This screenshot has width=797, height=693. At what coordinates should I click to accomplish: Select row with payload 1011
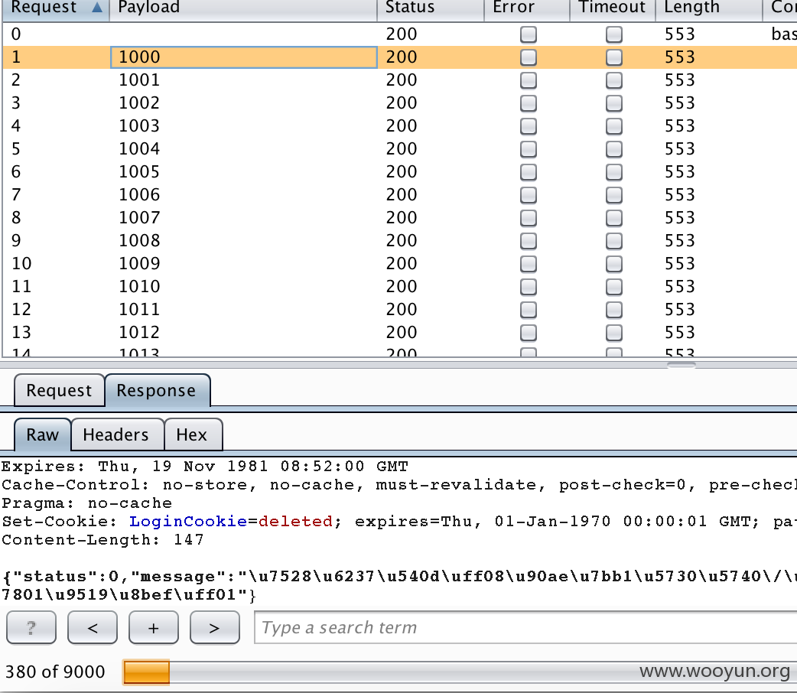tap(399, 309)
